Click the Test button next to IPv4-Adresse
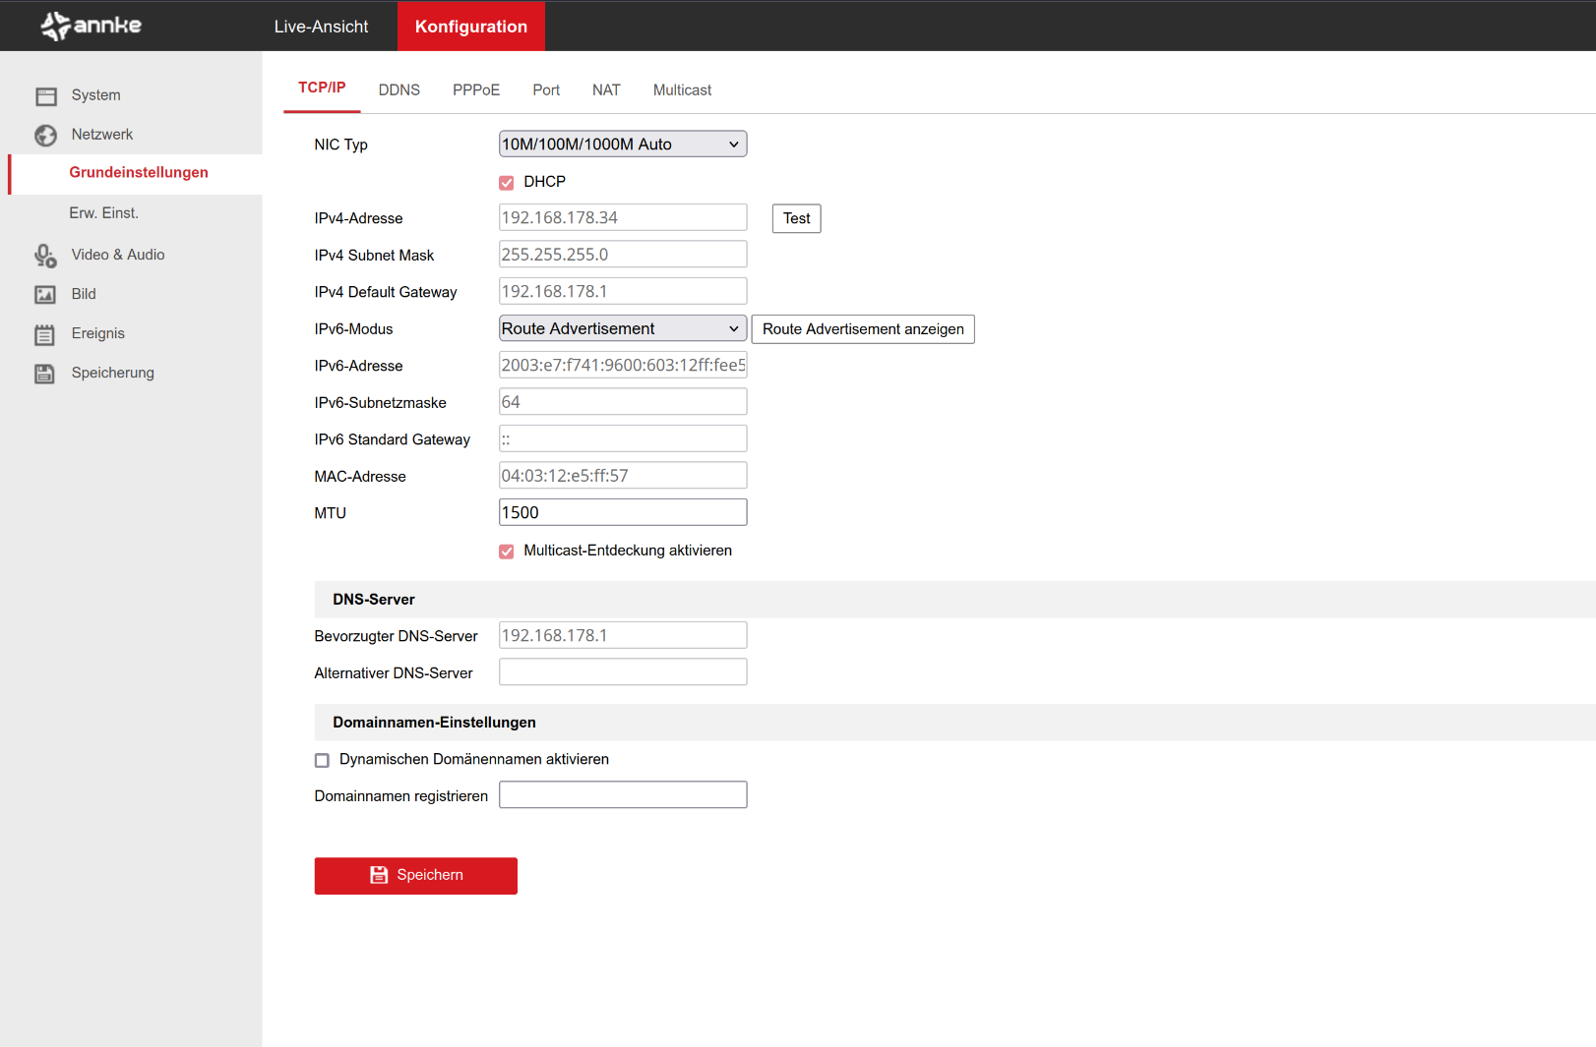Viewport: 1596px width, 1047px height. [x=796, y=218]
